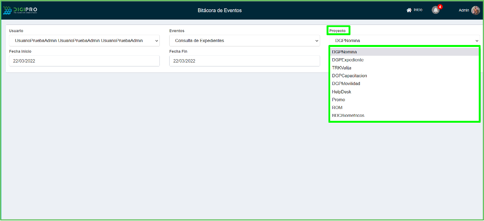The width and height of the screenshot is (484, 221).
Task: Select DGPExpediente from project list
Action: [x=348, y=60]
